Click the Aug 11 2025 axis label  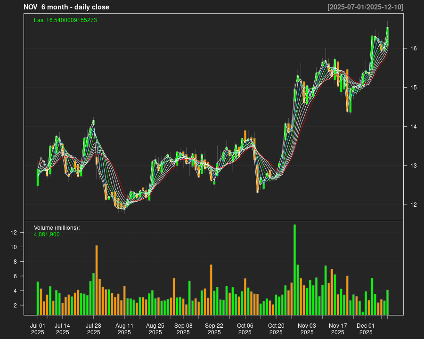pyautogui.click(x=124, y=329)
